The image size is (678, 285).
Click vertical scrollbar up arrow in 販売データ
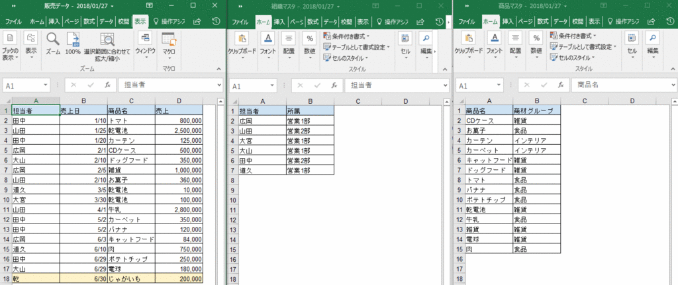point(220,101)
